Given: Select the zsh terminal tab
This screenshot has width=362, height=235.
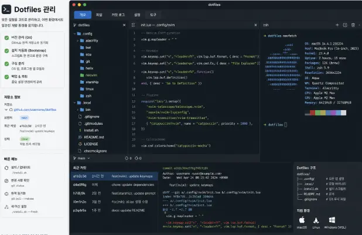Looking at the screenshot, I should tap(266, 25).
